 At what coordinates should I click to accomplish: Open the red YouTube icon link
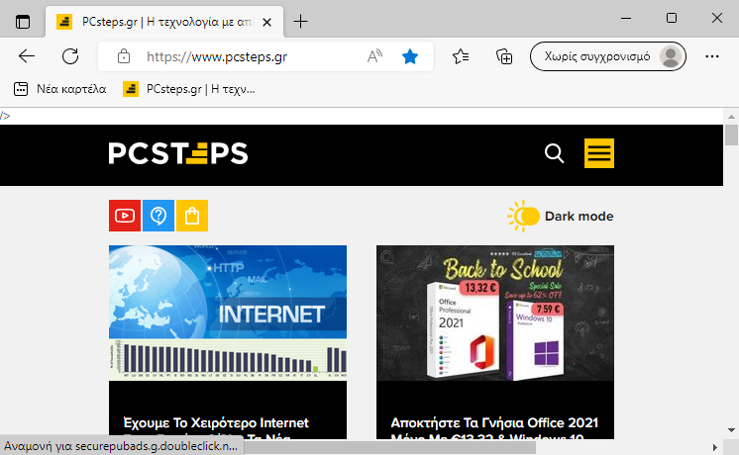pos(125,216)
